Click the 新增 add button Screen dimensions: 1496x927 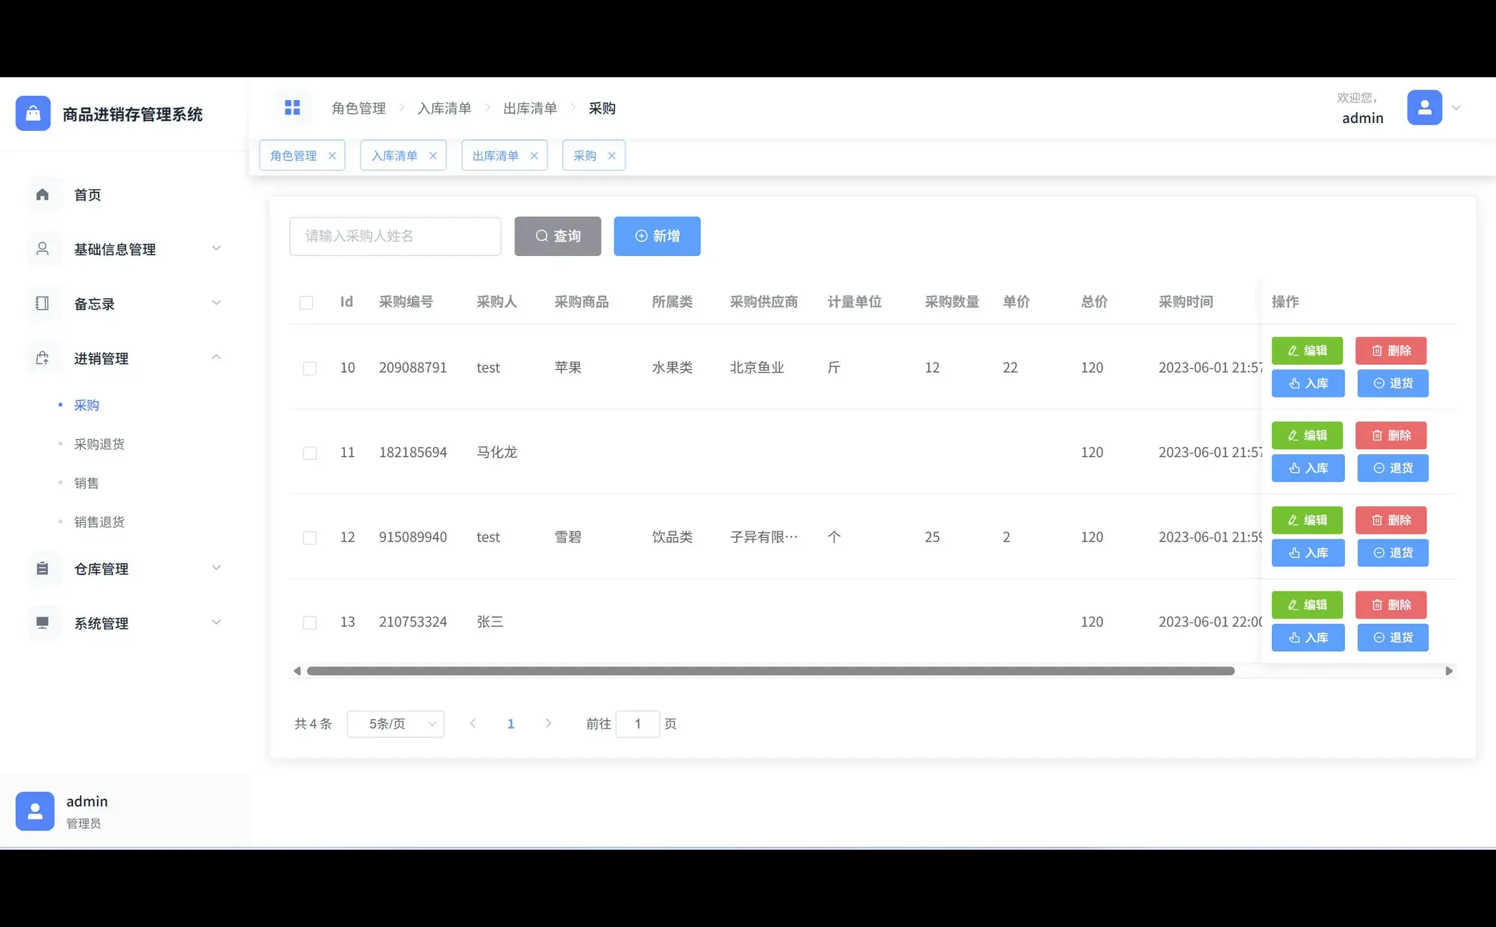tap(657, 236)
